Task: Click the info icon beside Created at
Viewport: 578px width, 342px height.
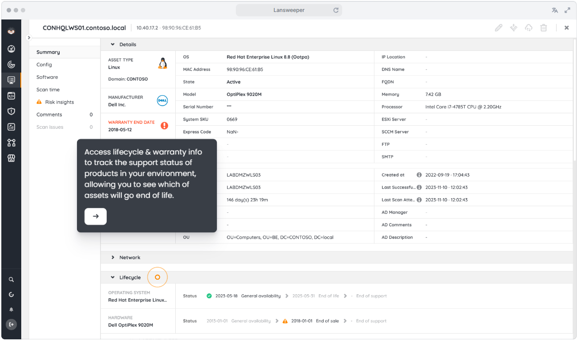Action: pos(419,175)
